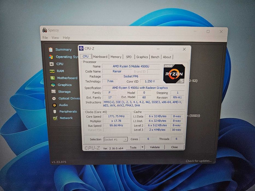The height and width of the screenshot is (191, 255).
Task: Switch to the Memory tab in CPU-Z
Action: tap(116, 57)
